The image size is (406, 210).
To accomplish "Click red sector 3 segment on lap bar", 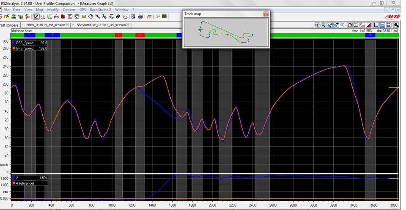I will 118,35.
